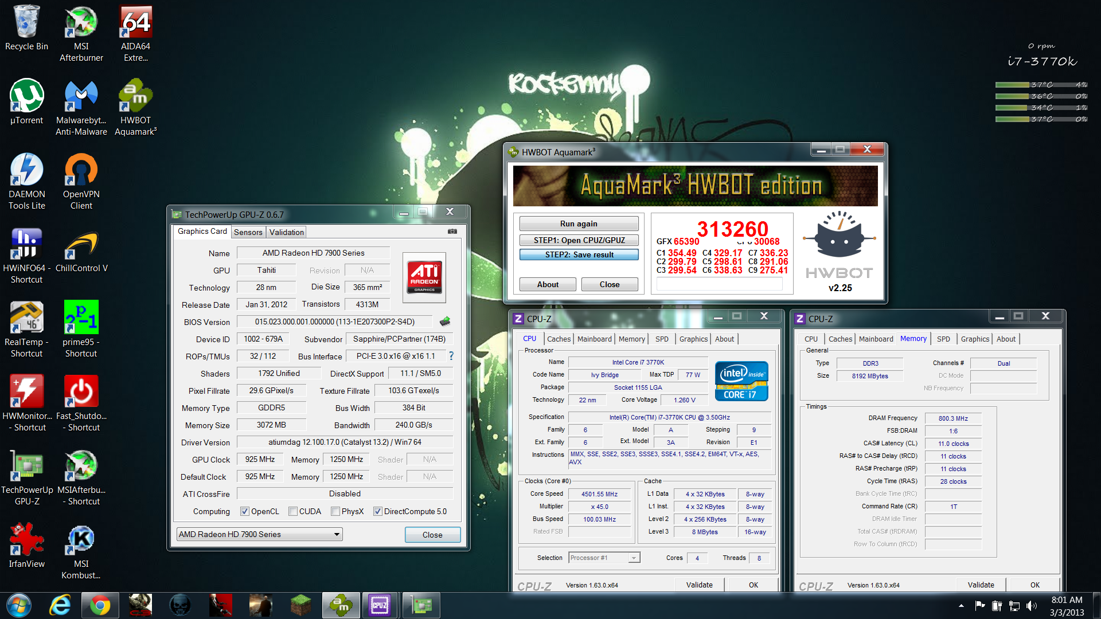Screen dimensions: 1101x619
Task: Open DAEMON Tools Lite desktop icon
Action: (x=26, y=182)
